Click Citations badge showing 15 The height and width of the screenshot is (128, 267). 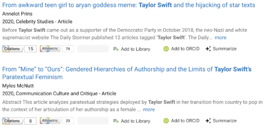[12, 49]
